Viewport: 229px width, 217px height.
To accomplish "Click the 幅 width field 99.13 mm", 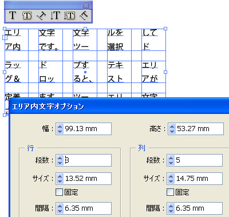I will tap(84, 129).
